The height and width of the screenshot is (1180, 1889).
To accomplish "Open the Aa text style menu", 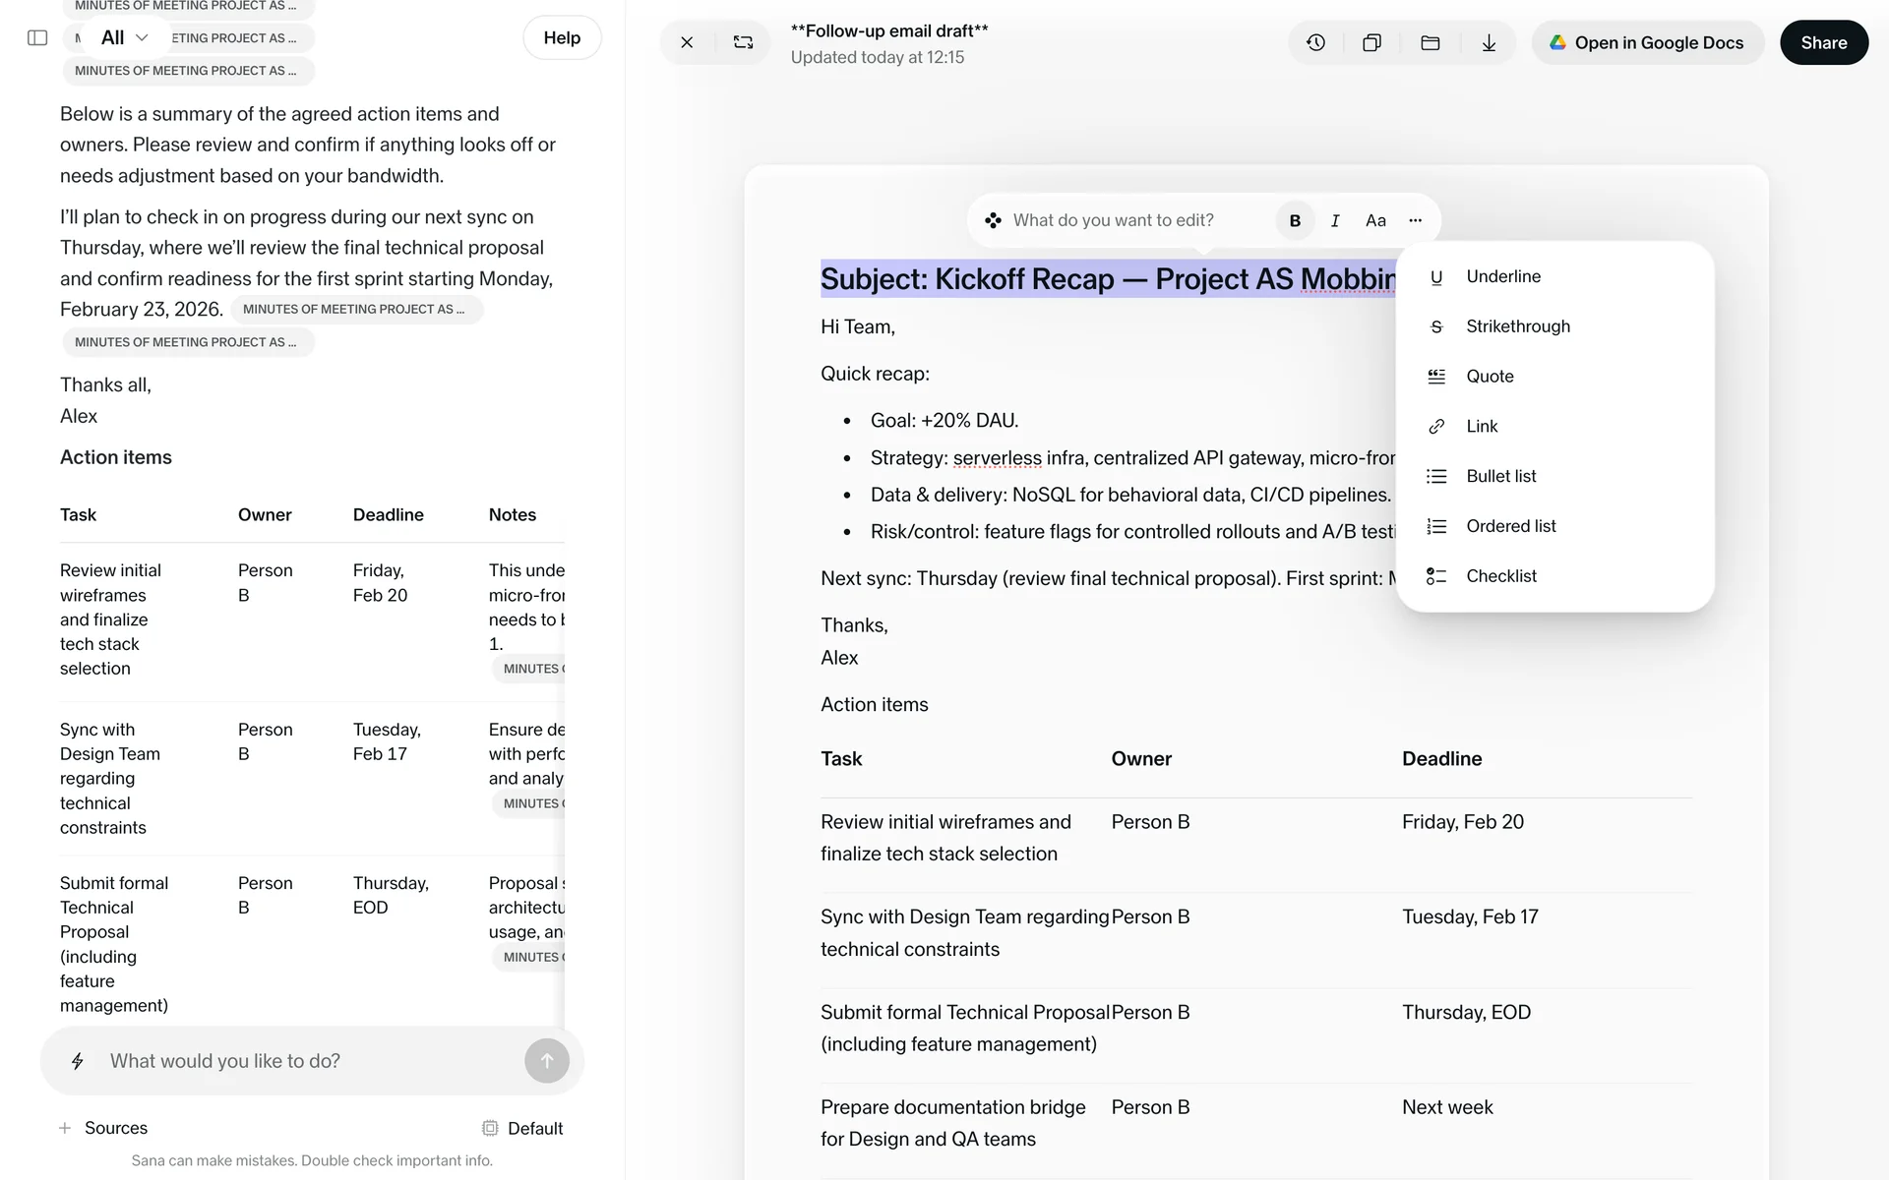I will (1375, 220).
